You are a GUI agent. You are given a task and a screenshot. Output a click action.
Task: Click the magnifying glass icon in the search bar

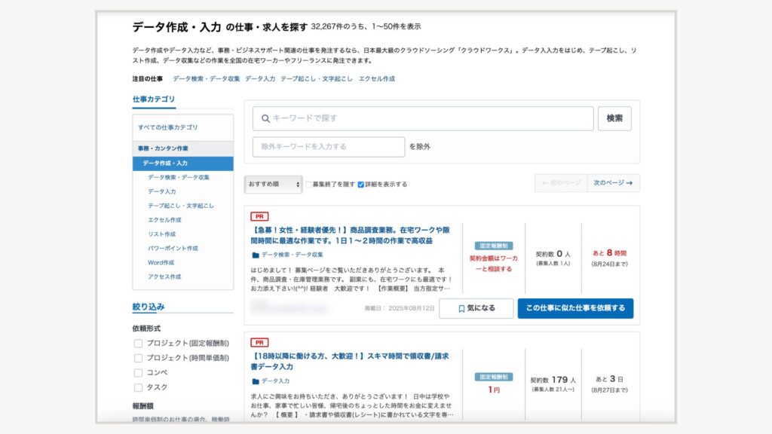click(x=266, y=118)
